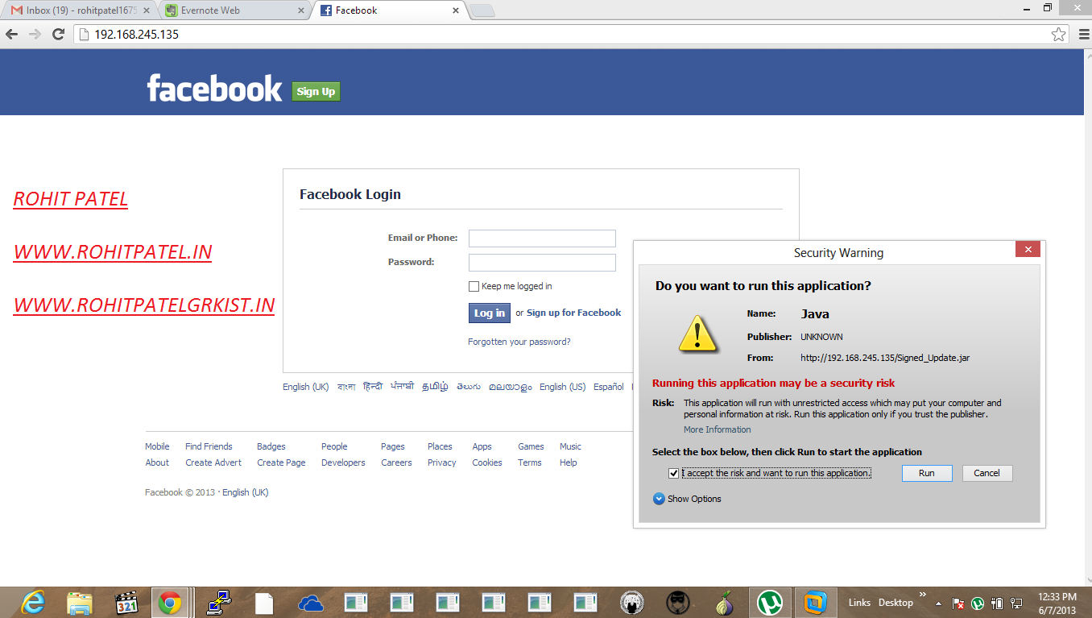Click the green Sign Up button
Screen dimensions: 1092x618
[x=316, y=92]
